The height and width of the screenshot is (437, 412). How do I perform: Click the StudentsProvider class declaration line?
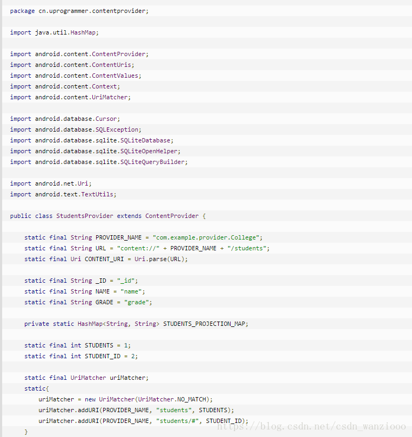coord(107,216)
